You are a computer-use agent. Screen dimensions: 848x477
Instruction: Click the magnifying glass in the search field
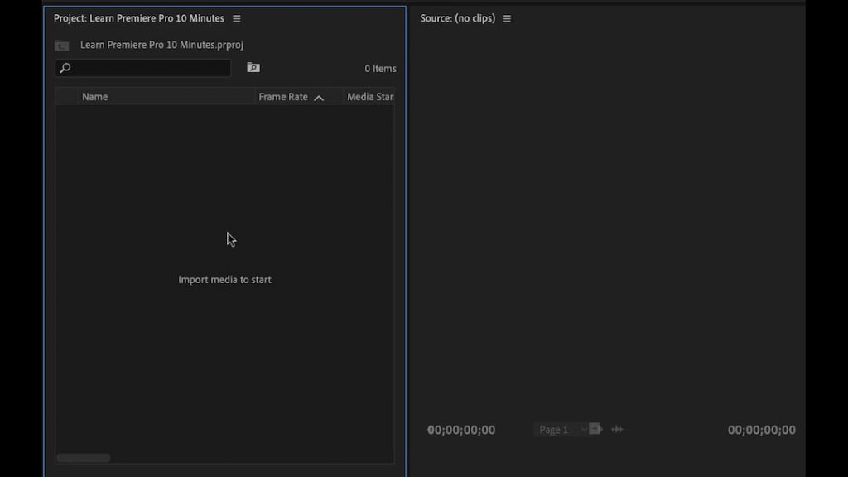tap(65, 68)
